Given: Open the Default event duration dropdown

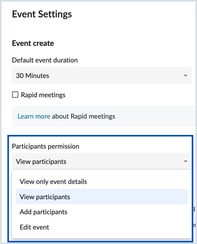Looking at the screenshot, I should (102, 76).
